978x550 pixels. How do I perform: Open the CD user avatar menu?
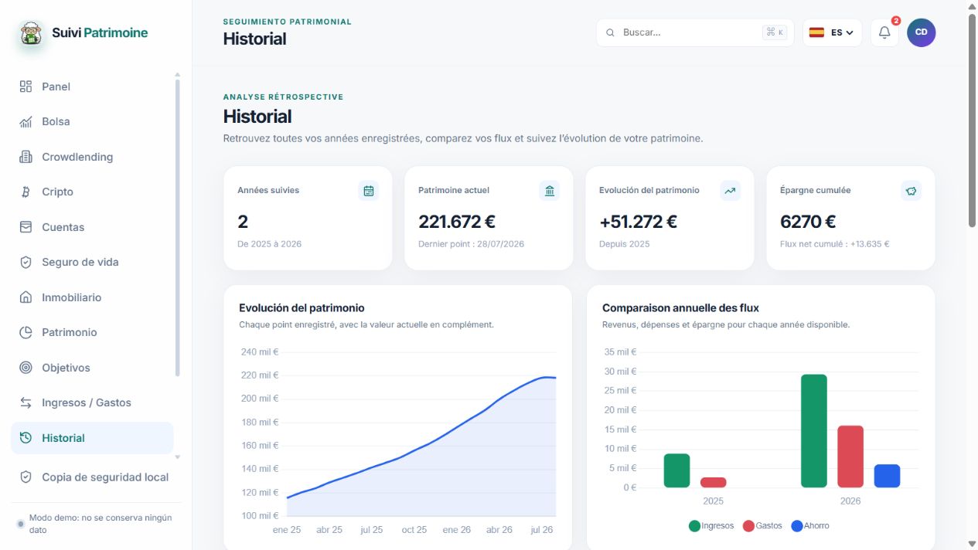coord(921,32)
